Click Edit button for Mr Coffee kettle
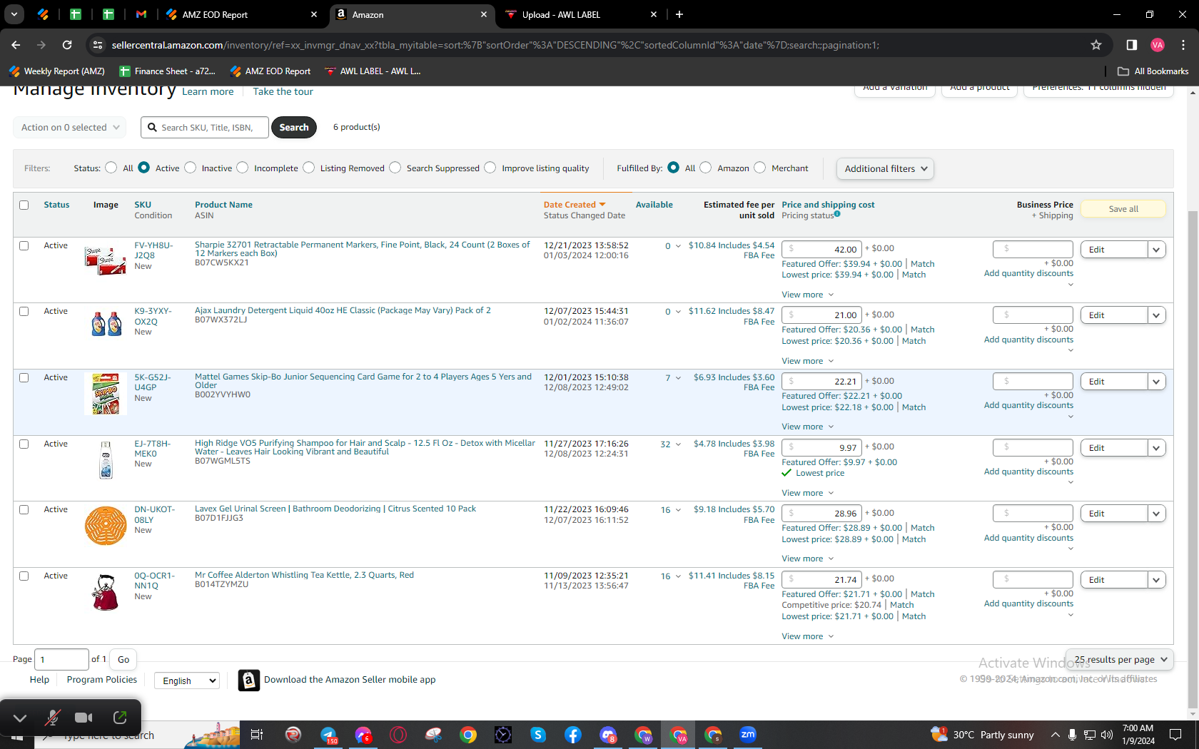The image size is (1199, 749). coord(1114,580)
